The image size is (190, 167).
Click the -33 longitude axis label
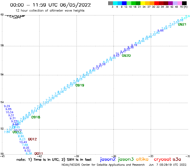click(151, 156)
